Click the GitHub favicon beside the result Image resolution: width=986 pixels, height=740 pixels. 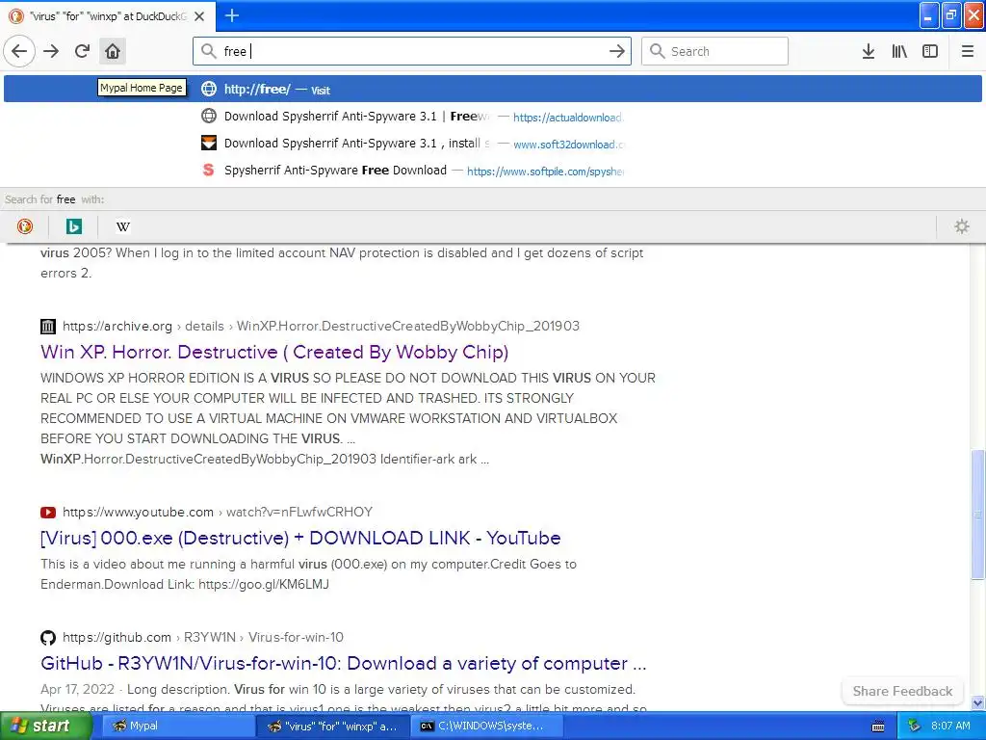[48, 638]
